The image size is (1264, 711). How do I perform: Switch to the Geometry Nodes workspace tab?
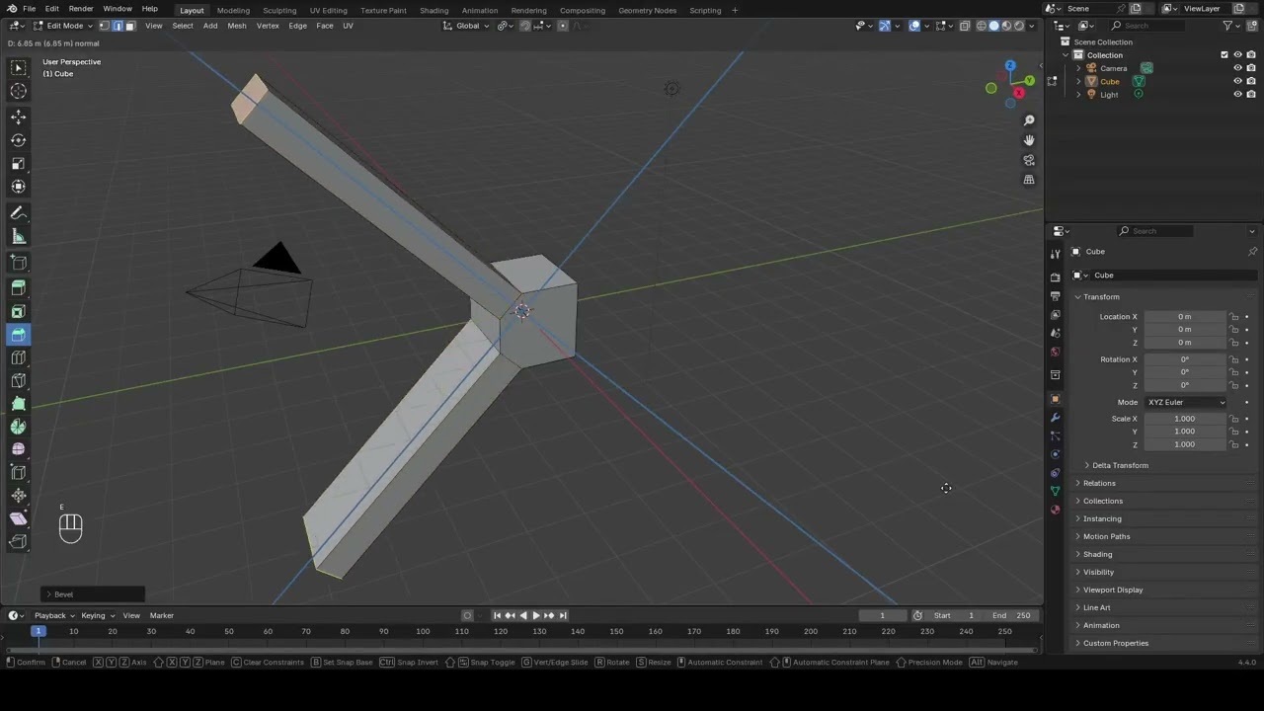[647, 10]
